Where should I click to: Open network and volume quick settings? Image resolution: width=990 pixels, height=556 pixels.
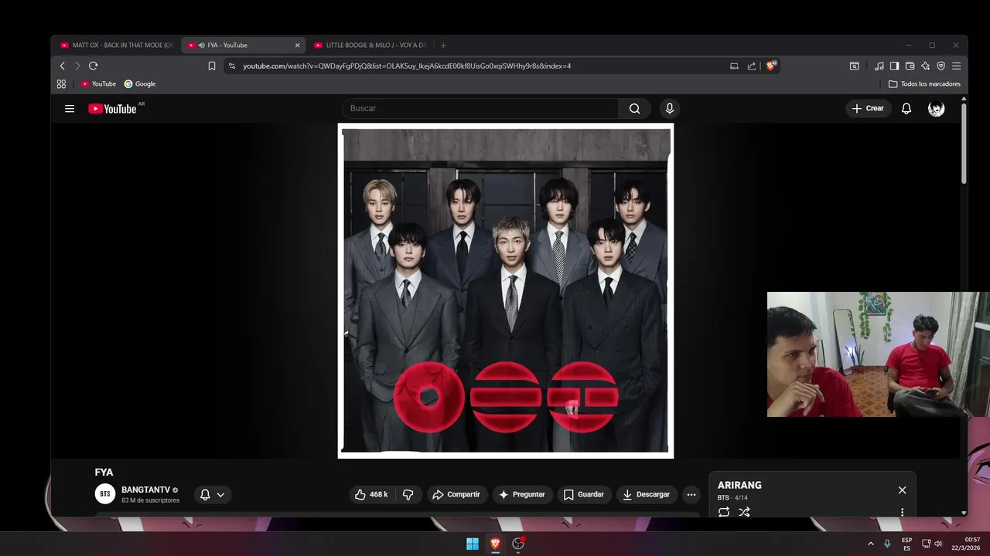tap(932, 544)
